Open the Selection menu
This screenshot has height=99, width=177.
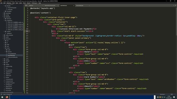9,3
